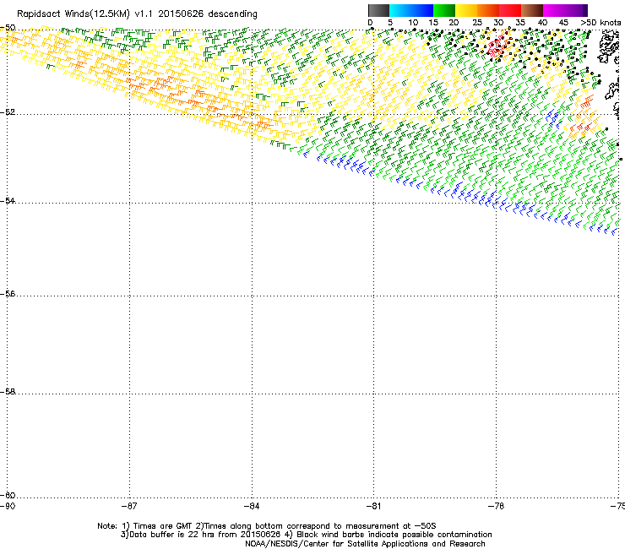Click the '-78' longitude axis label
The width and height of the screenshot is (625, 549).
point(497,506)
